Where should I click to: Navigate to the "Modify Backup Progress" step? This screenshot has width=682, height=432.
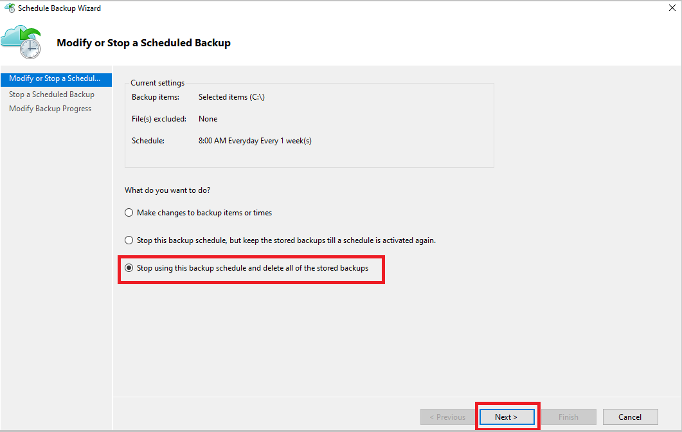pos(49,108)
